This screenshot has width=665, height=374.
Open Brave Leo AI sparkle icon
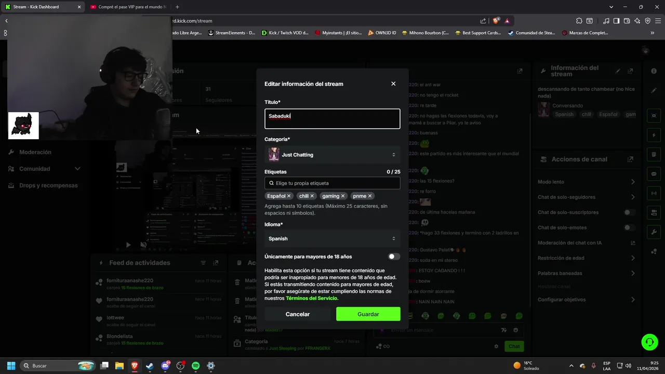coord(637,21)
